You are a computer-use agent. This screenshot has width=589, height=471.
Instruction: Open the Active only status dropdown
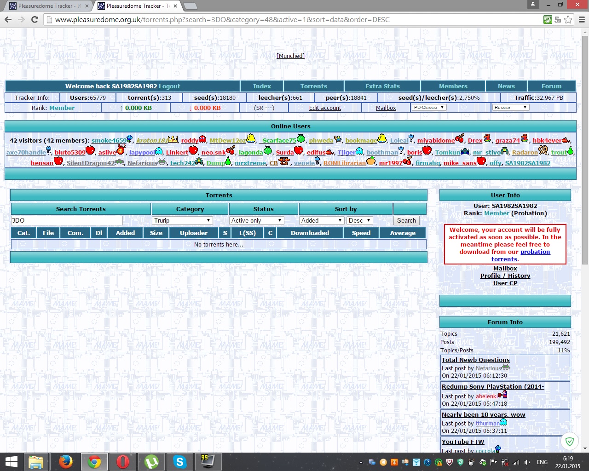[256, 220]
